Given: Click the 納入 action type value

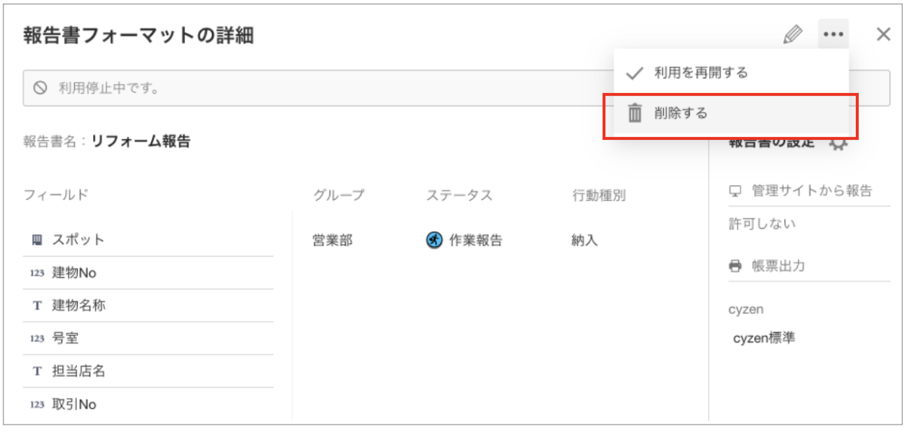Looking at the screenshot, I should tap(584, 241).
